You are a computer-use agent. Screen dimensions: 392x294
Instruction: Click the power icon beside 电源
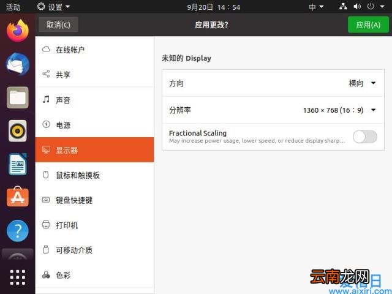[x=46, y=124]
